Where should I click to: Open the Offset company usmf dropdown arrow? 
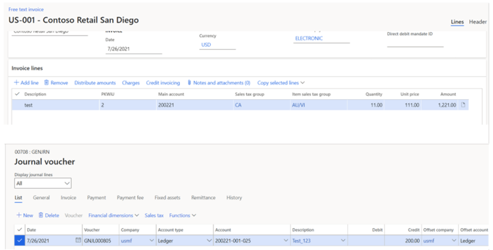[x=454, y=241]
